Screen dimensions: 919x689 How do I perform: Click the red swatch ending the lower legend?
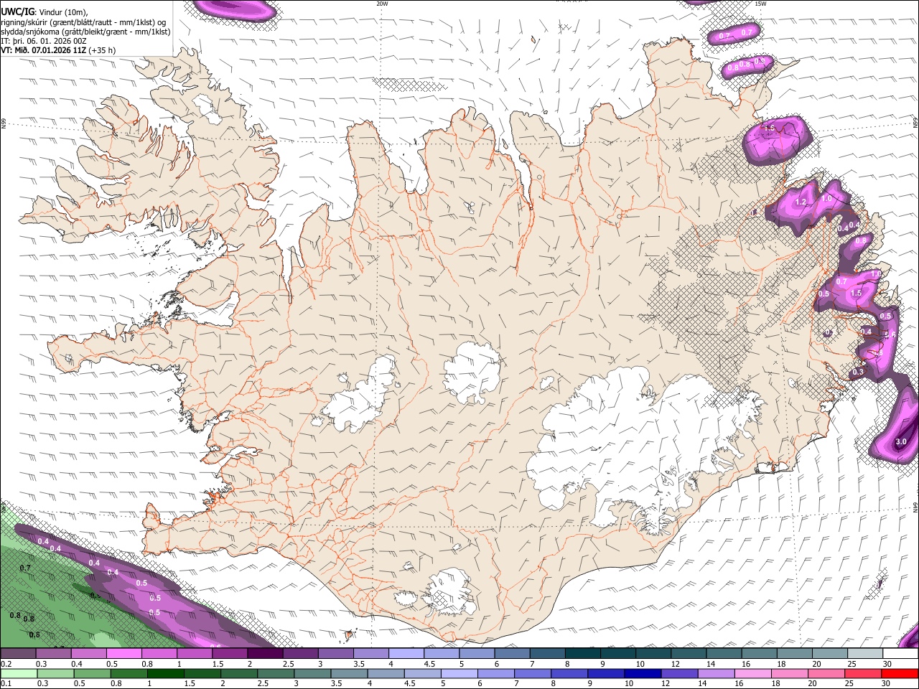point(900,674)
